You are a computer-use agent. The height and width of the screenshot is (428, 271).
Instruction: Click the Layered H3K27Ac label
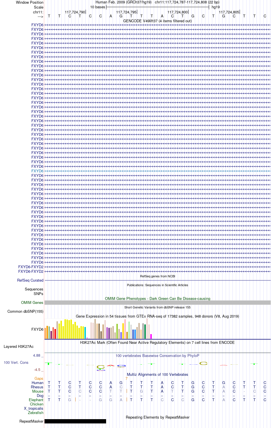(19, 346)
